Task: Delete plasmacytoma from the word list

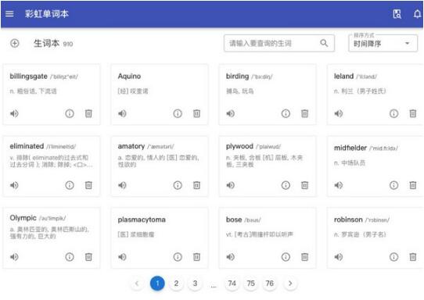Action: pos(196,257)
